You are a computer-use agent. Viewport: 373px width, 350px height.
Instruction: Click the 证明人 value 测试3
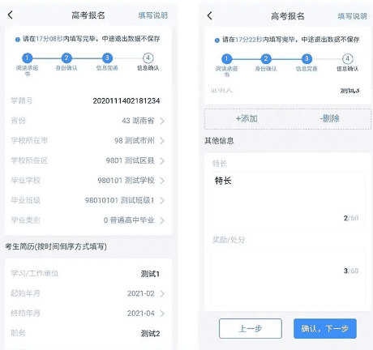(349, 91)
